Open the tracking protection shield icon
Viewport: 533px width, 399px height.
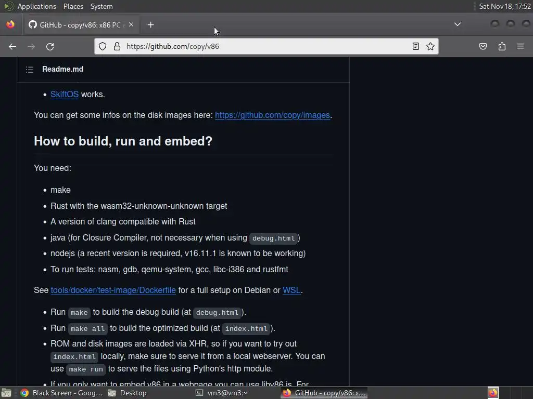click(103, 46)
